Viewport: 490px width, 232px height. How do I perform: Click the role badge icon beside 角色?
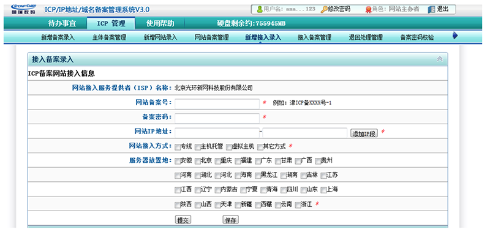pos(369,9)
